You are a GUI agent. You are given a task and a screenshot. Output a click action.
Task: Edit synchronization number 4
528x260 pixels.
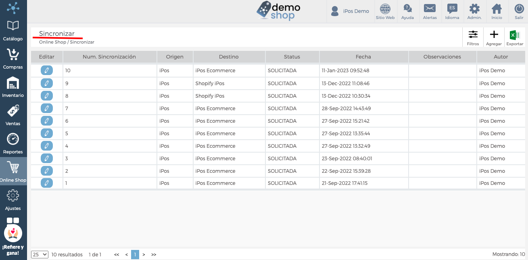47,146
